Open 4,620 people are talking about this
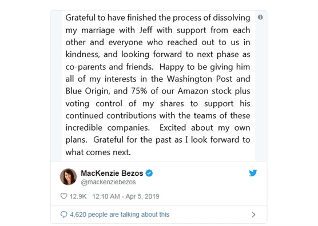Screen dimensions: 318x226 [x=120, y=215]
